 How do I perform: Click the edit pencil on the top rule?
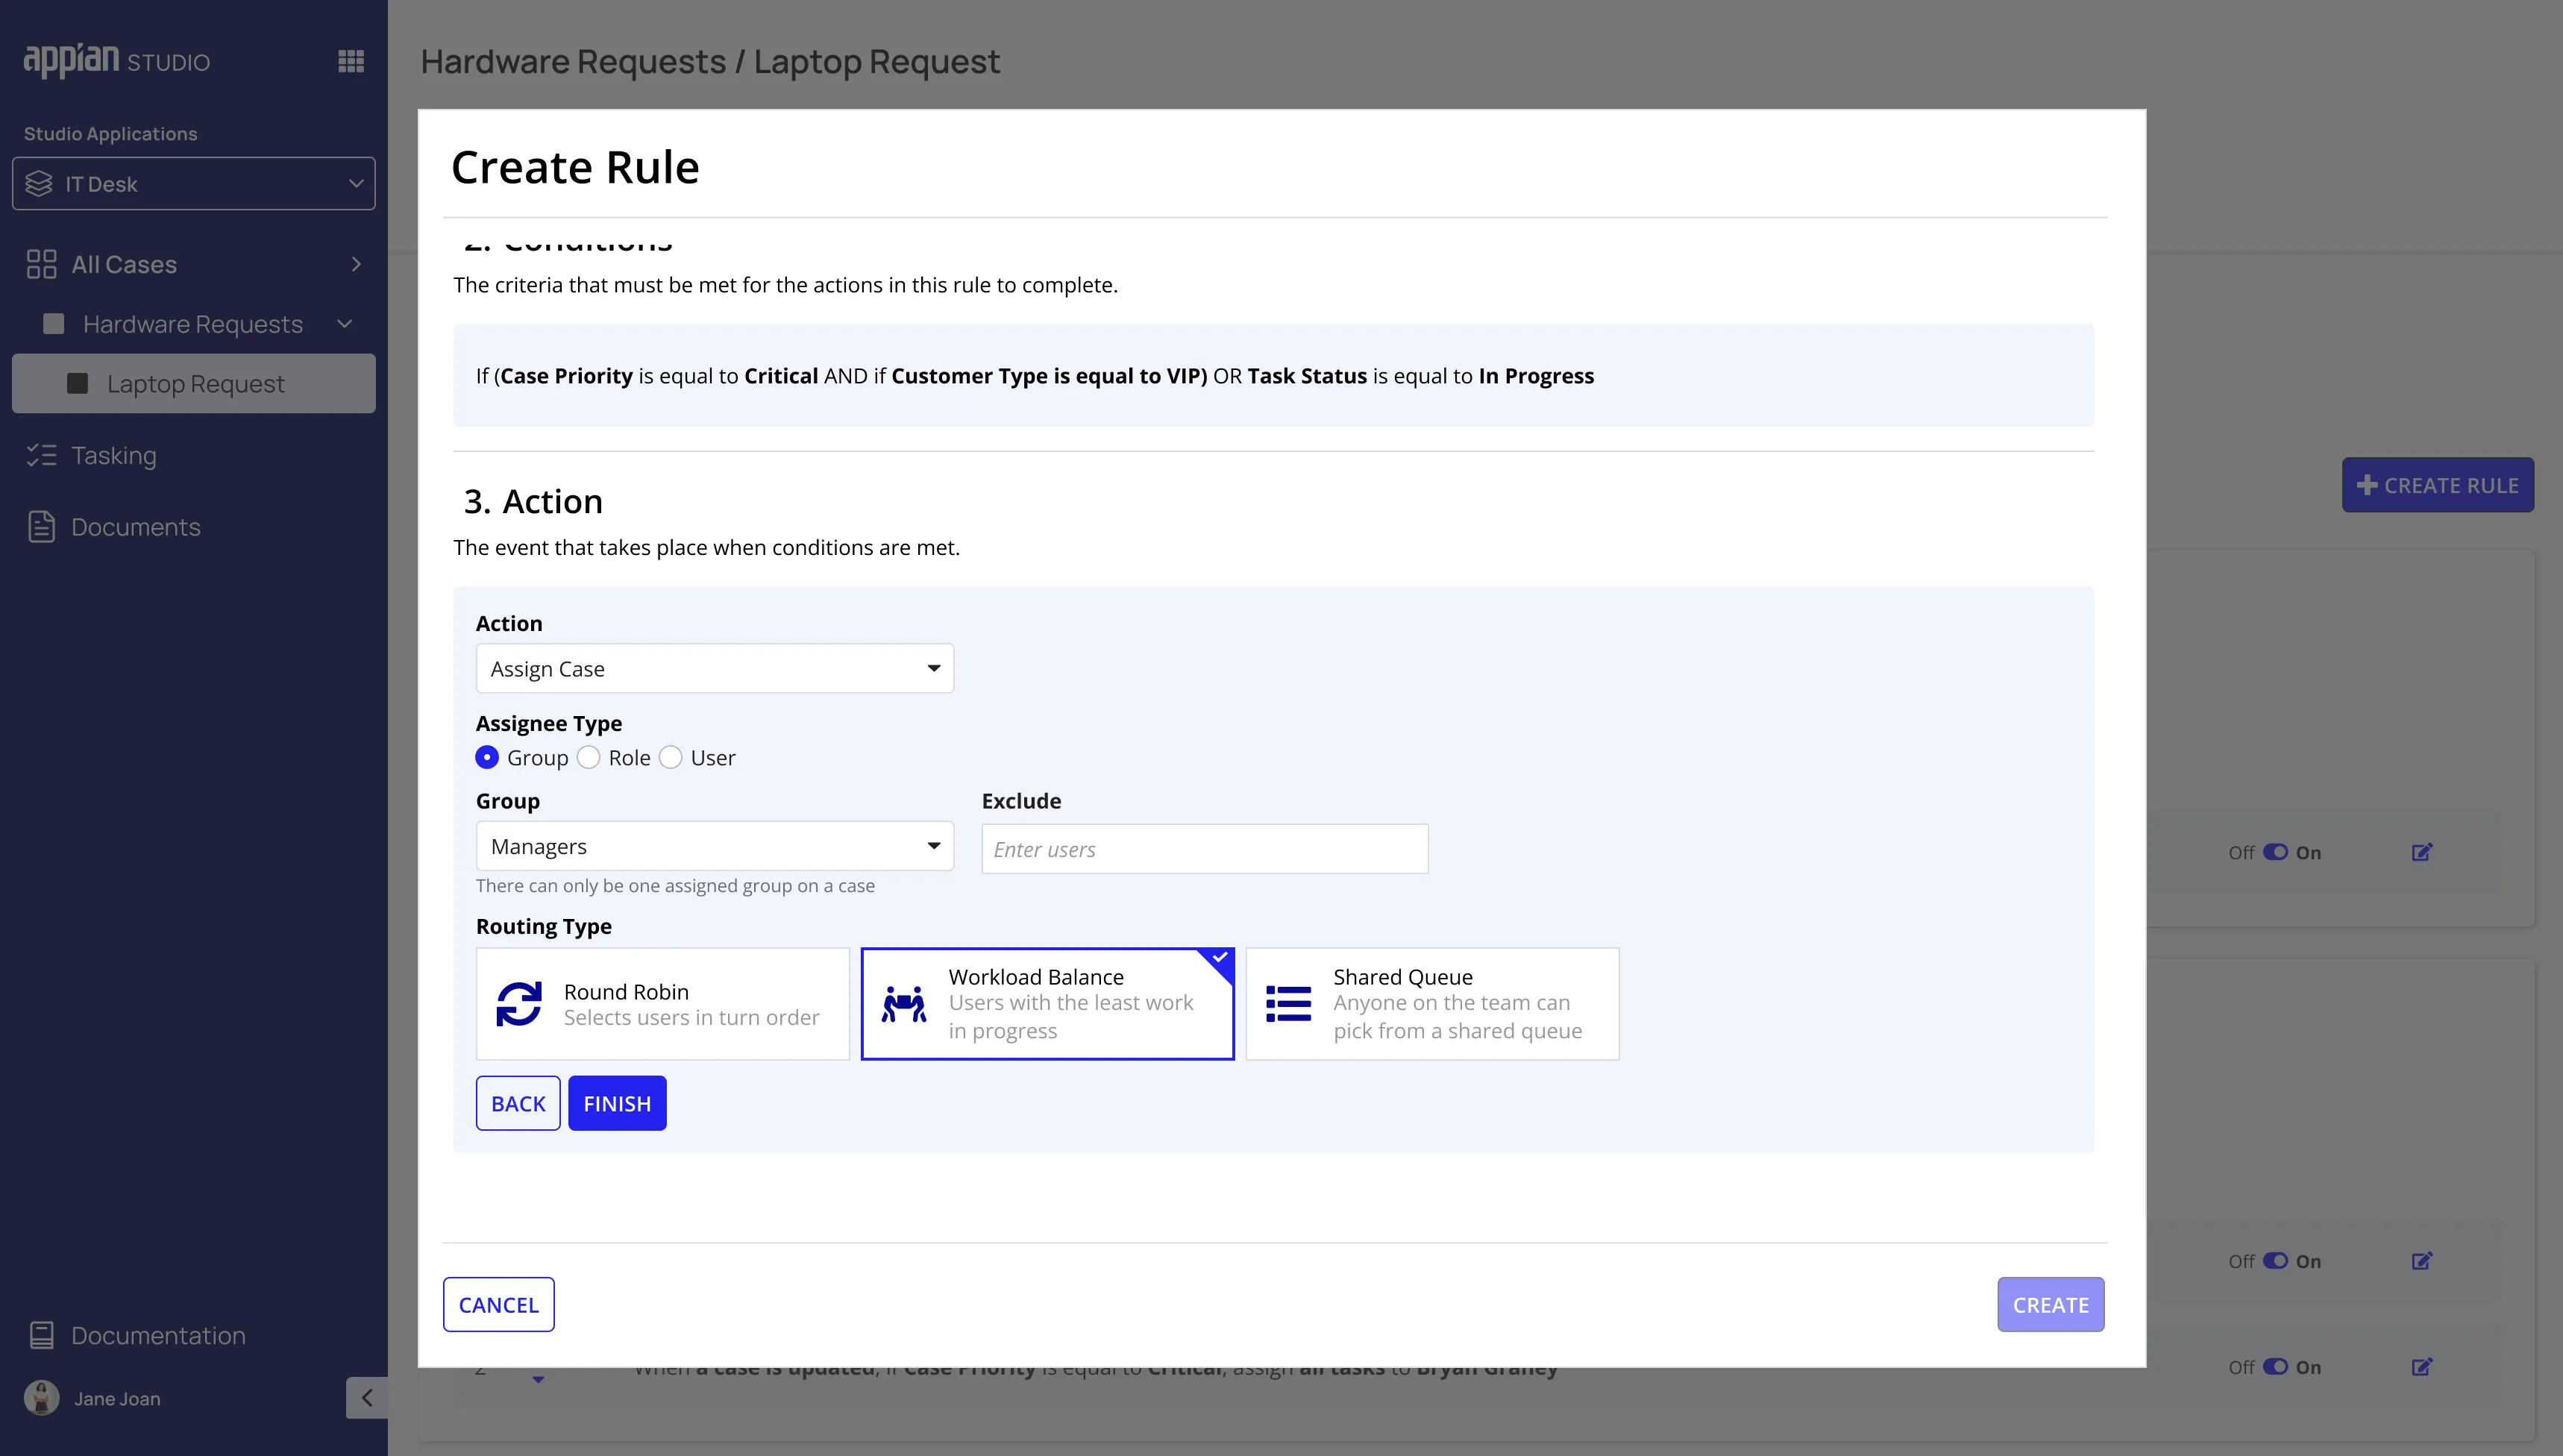2422,851
